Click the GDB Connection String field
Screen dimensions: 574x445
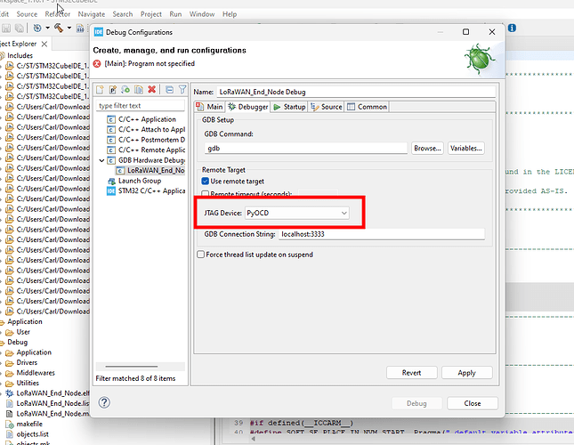click(381, 234)
